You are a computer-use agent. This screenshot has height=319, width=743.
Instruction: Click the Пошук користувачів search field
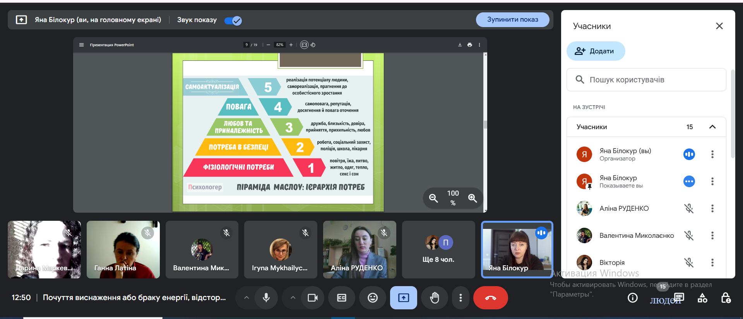[x=646, y=80]
